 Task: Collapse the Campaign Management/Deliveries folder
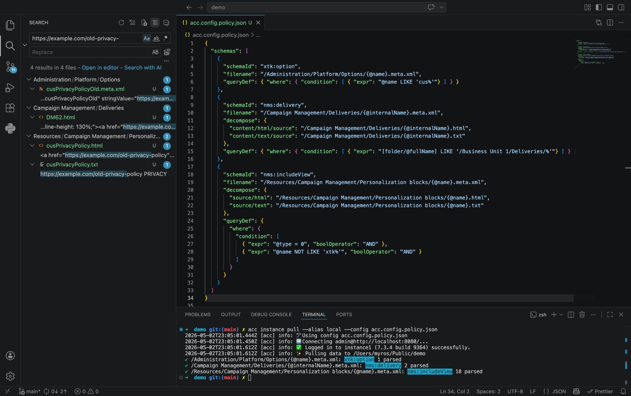pos(29,108)
